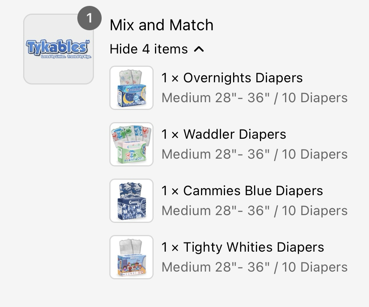Viewport: 369px width, 307px height.
Task: Click the quantity badge showing 1
Action: [89, 18]
